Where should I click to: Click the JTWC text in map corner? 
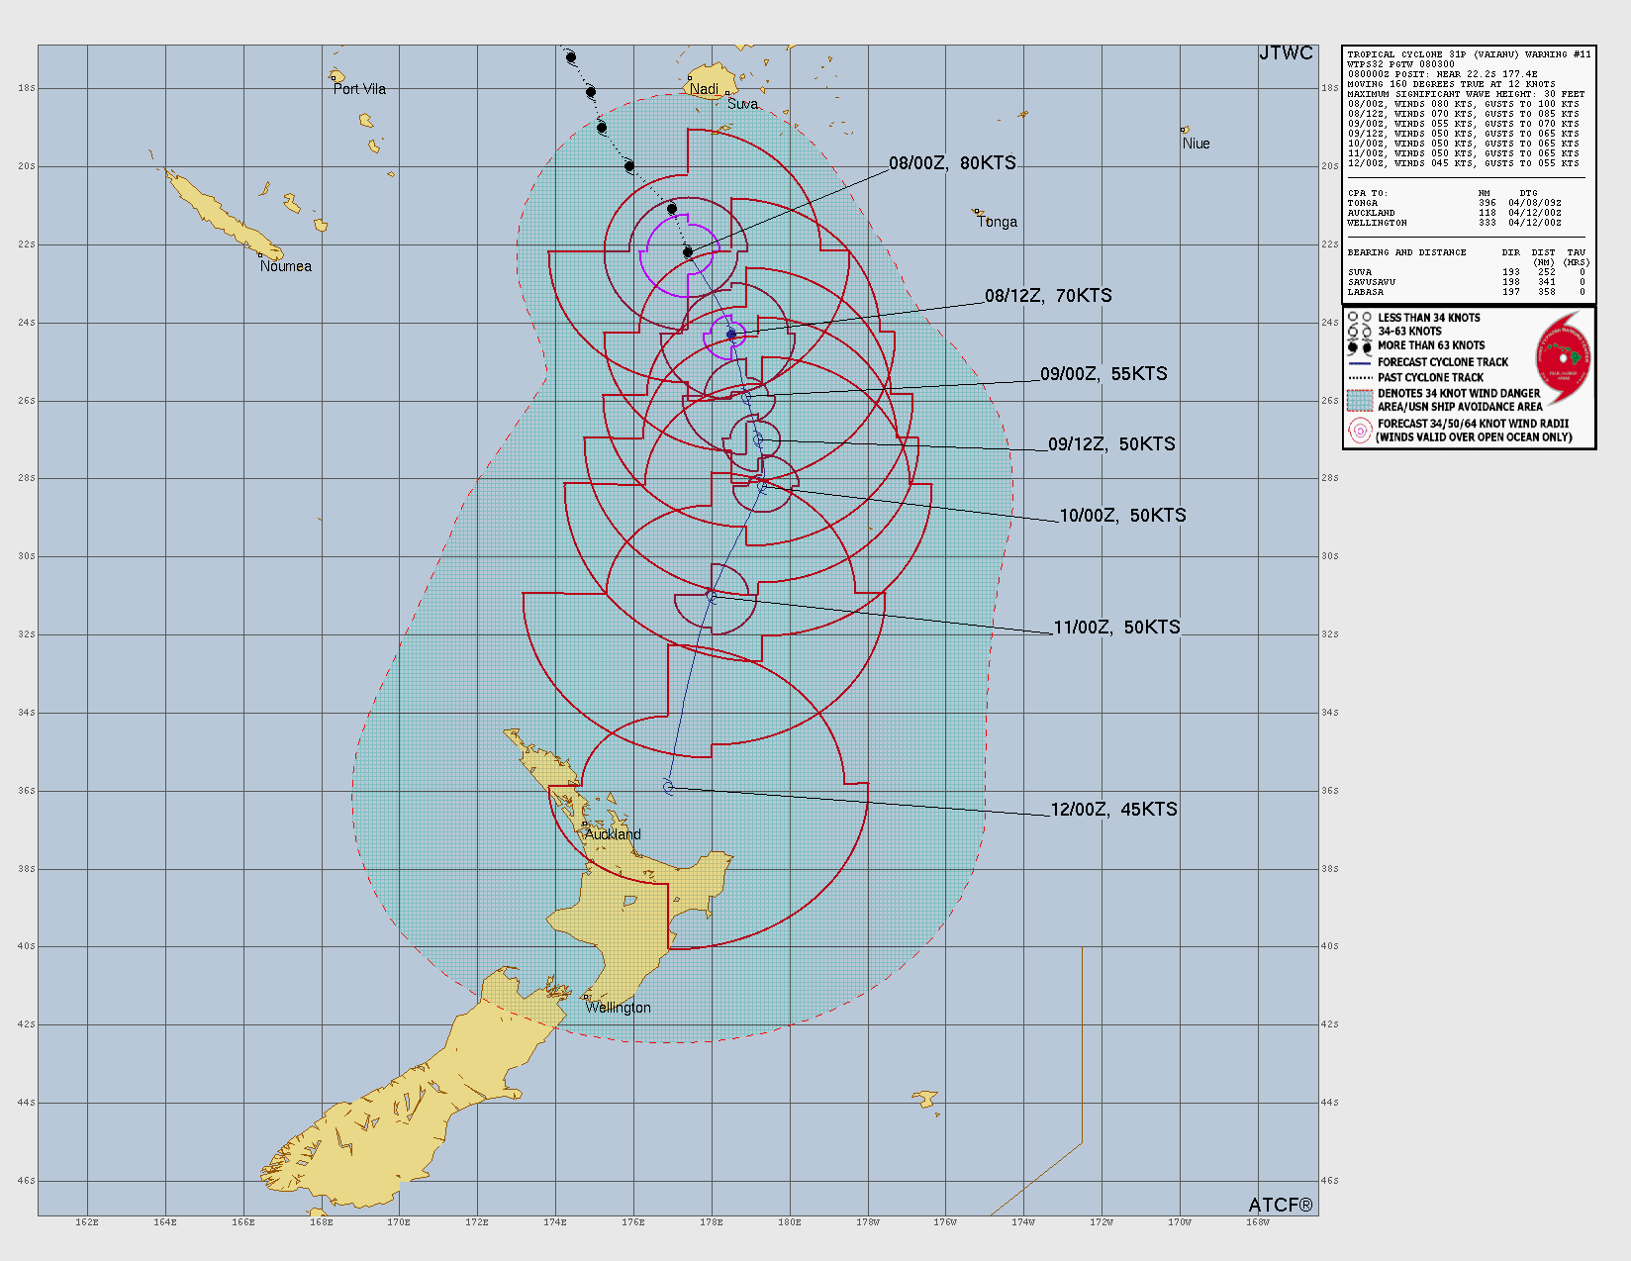point(1286,53)
